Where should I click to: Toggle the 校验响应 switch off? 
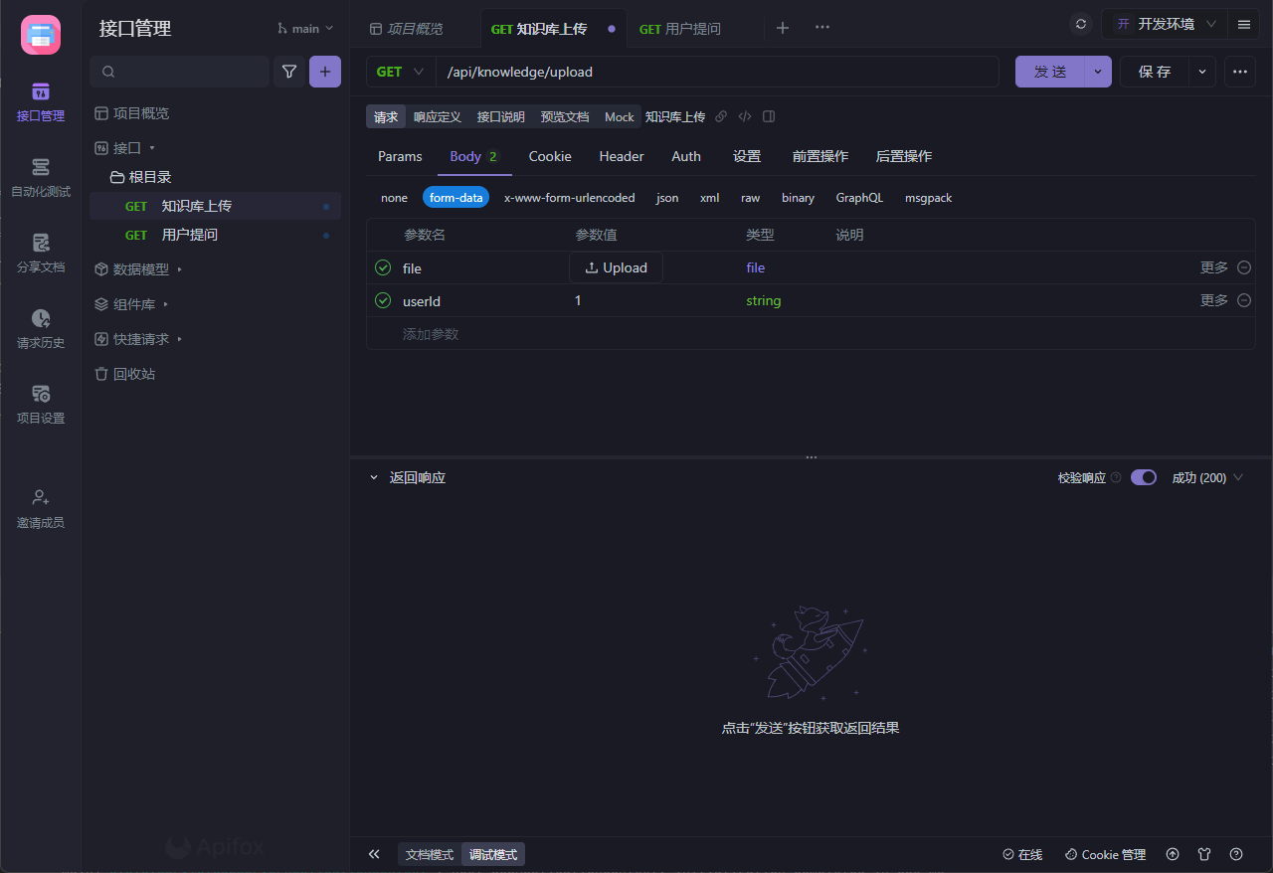pos(1144,477)
